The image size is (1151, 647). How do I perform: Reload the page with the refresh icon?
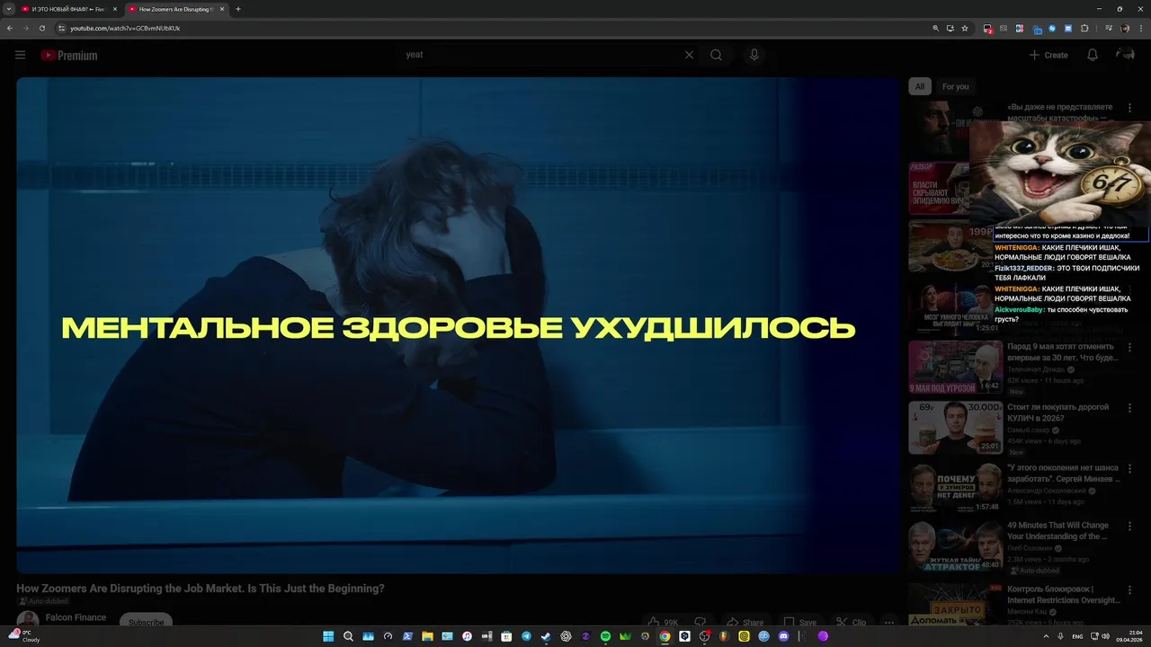(41, 28)
